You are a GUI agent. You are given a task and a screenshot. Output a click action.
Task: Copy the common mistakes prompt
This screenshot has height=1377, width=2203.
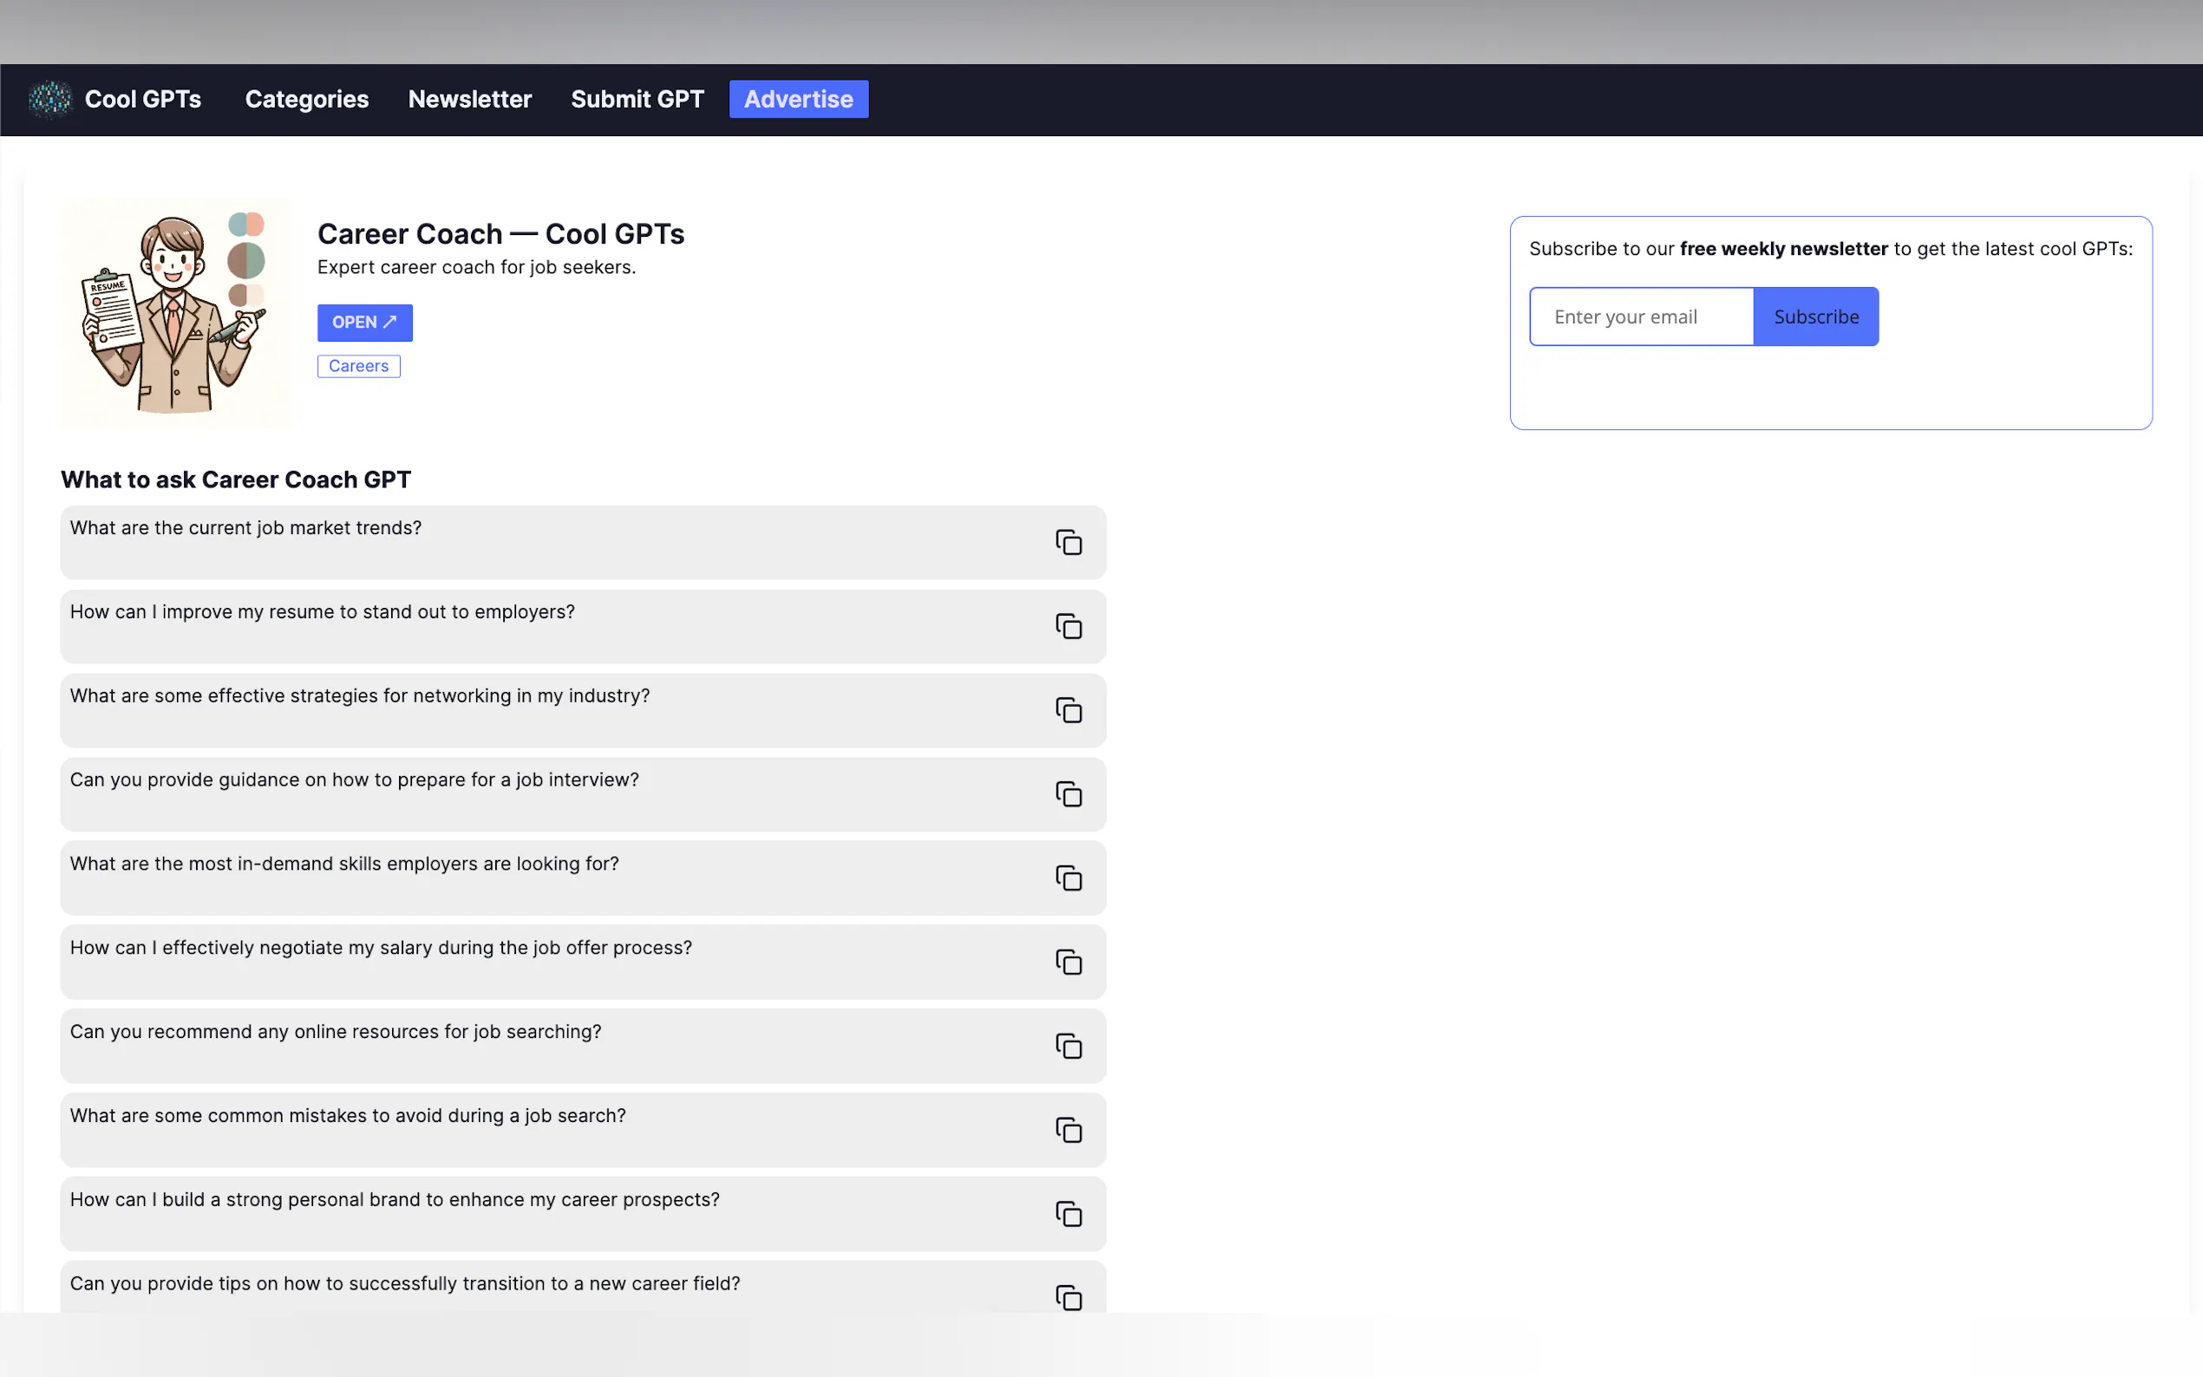pos(1069,1130)
